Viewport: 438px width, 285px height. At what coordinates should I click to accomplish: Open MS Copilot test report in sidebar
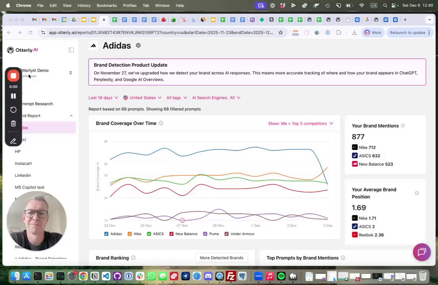pos(30,187)
